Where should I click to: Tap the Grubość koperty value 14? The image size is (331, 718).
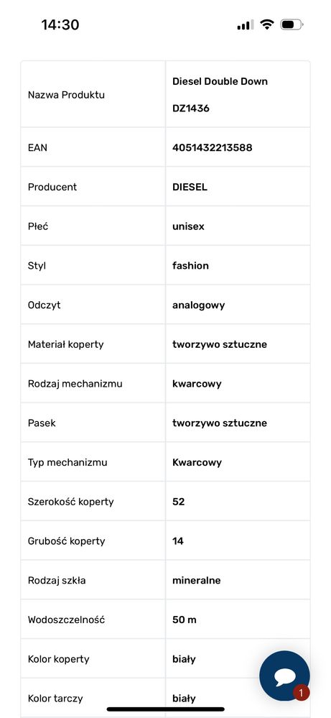178,540
